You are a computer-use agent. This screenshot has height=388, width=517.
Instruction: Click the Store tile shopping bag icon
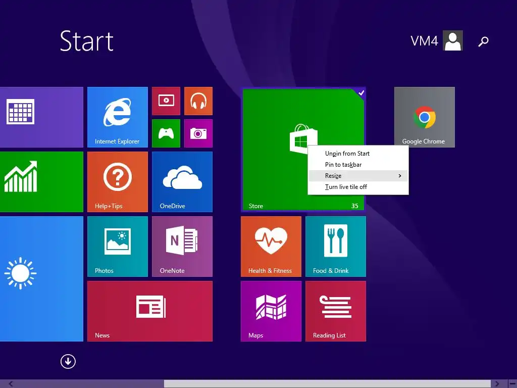(x=303, y=138)
